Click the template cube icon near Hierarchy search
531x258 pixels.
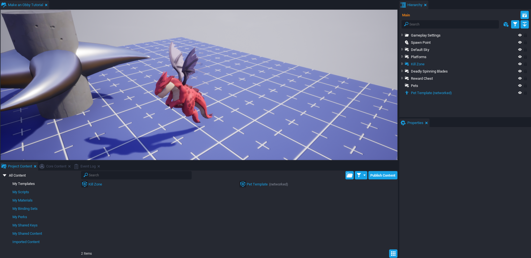(x=506, y=24)
